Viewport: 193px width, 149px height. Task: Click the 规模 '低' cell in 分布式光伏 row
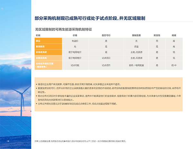pos(174,52)
